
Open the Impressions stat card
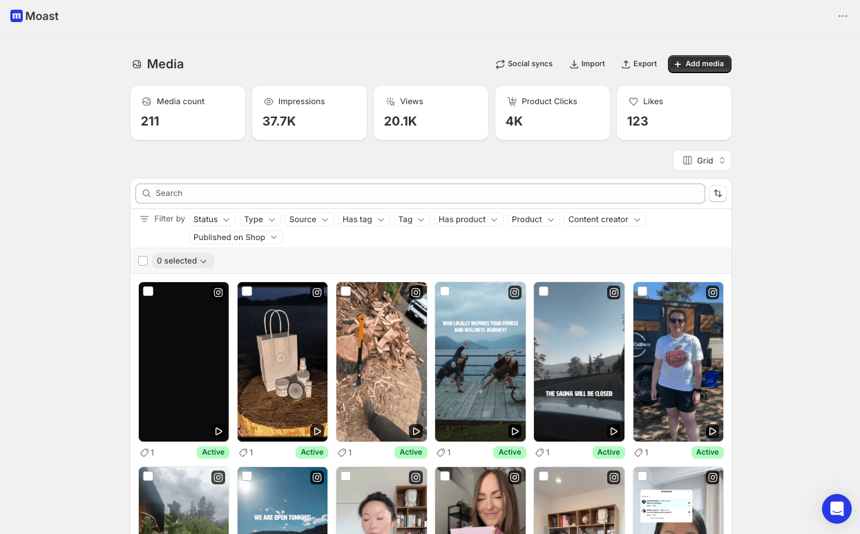click(x=309, y=112)
